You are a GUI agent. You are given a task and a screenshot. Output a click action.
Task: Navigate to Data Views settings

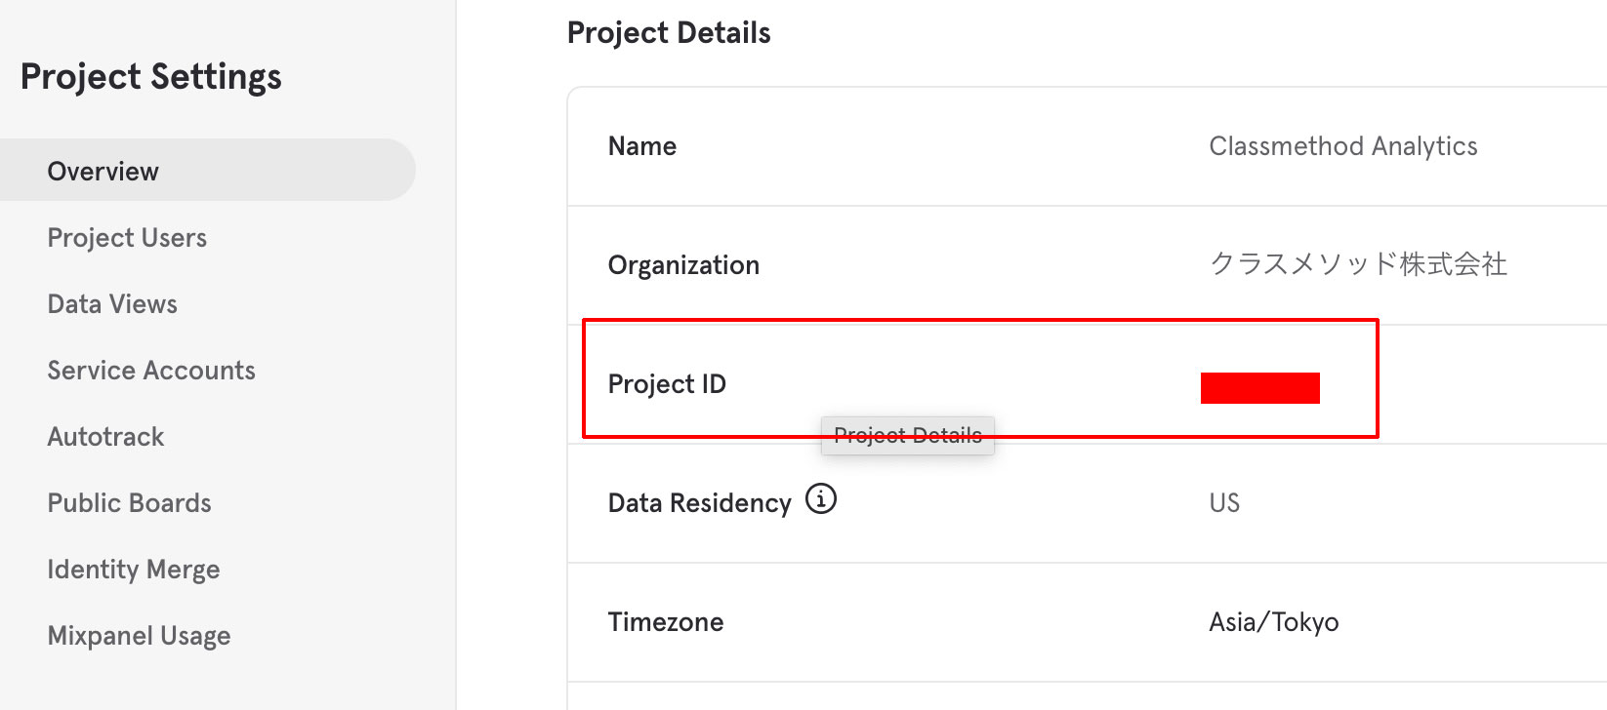(111, 303)
